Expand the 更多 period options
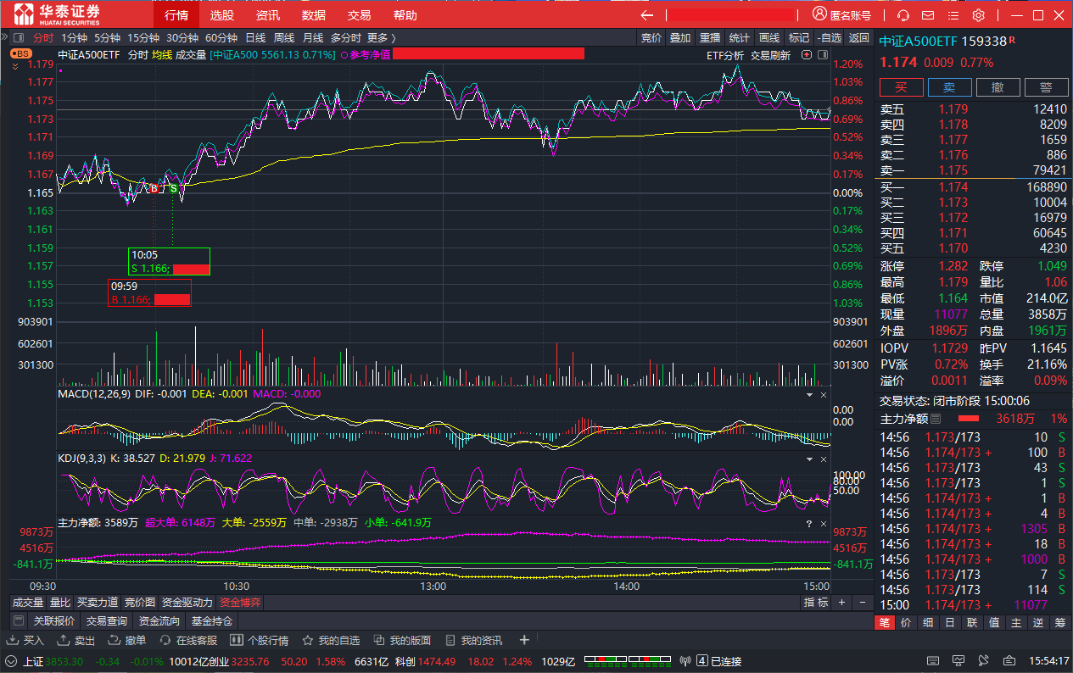Viewport: 1073px width, 673px height. 381,37
